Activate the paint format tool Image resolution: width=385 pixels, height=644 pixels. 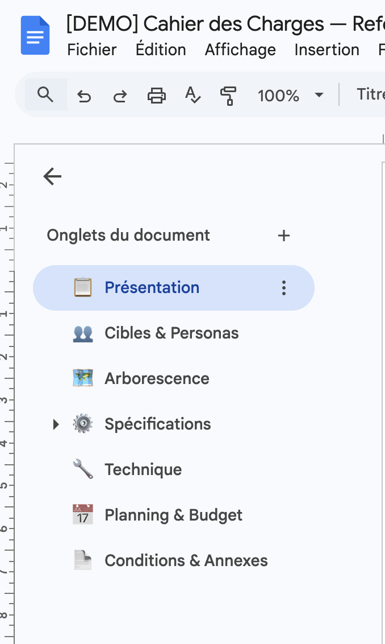(x=228, y=95)
